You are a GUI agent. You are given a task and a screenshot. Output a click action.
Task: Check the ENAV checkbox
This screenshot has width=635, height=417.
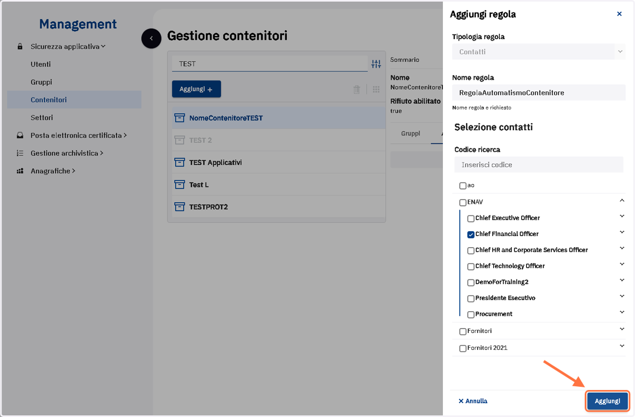463,202
